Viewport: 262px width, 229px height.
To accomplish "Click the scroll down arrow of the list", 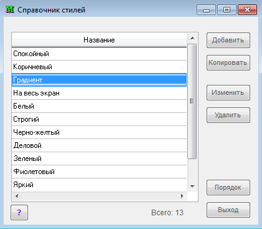I will pos(192,187).
